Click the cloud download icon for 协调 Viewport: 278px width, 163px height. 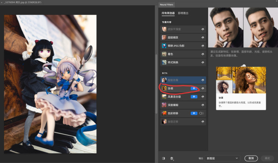click(203, 88)
